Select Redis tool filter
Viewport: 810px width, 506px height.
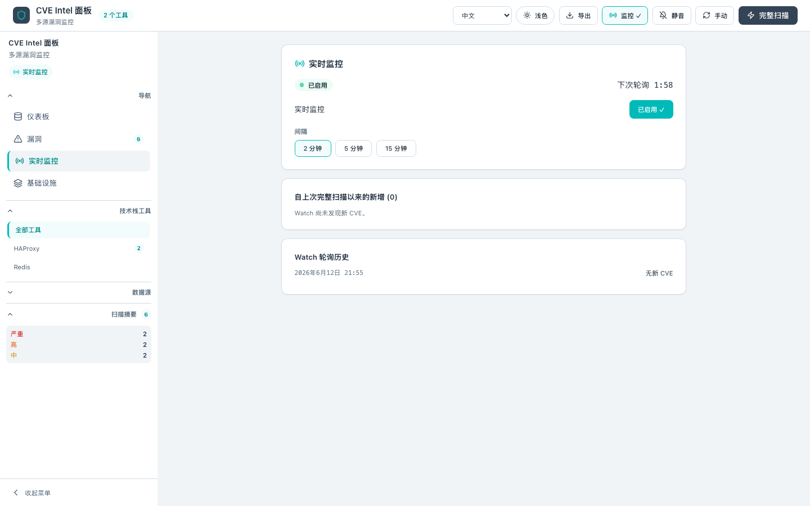(x=79, y=267)
